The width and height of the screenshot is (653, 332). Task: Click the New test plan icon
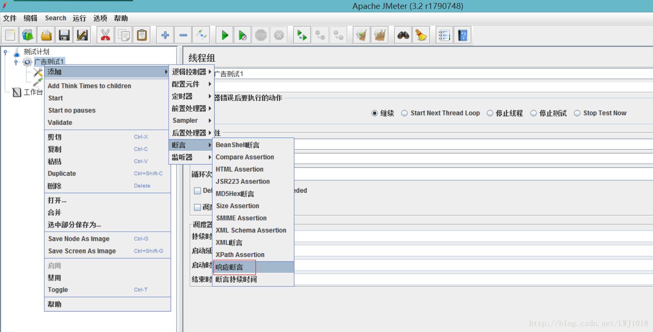[10, 35]
